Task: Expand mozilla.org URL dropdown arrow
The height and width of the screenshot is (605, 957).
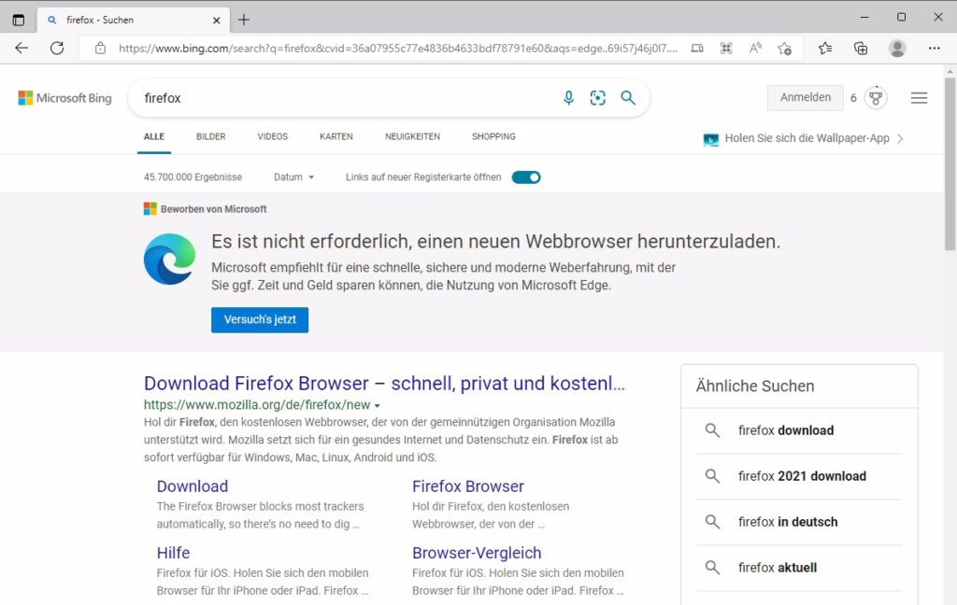Action: (378, 405)
